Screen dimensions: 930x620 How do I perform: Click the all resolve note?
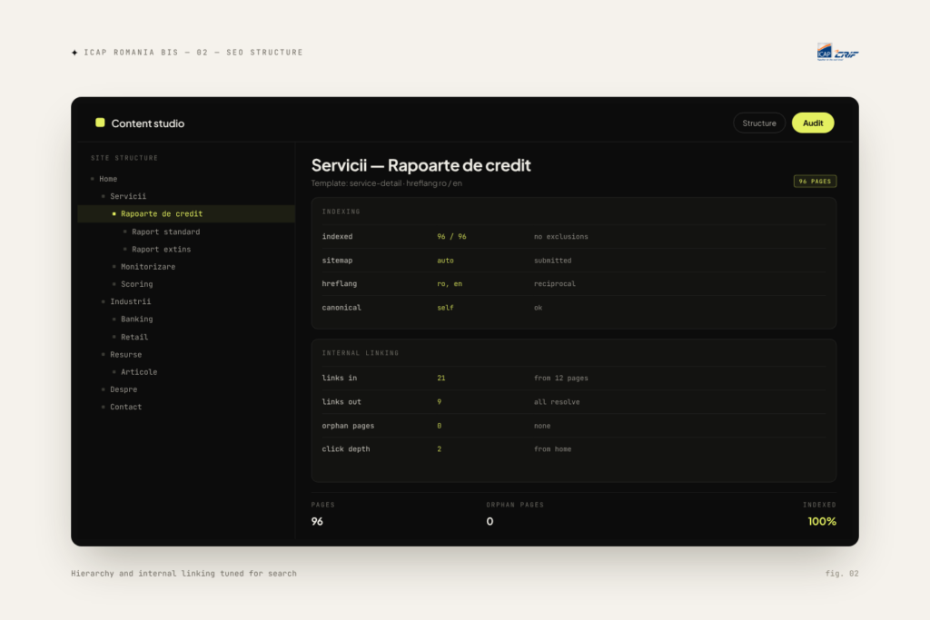pyautogui.click(x=557, y=402)
